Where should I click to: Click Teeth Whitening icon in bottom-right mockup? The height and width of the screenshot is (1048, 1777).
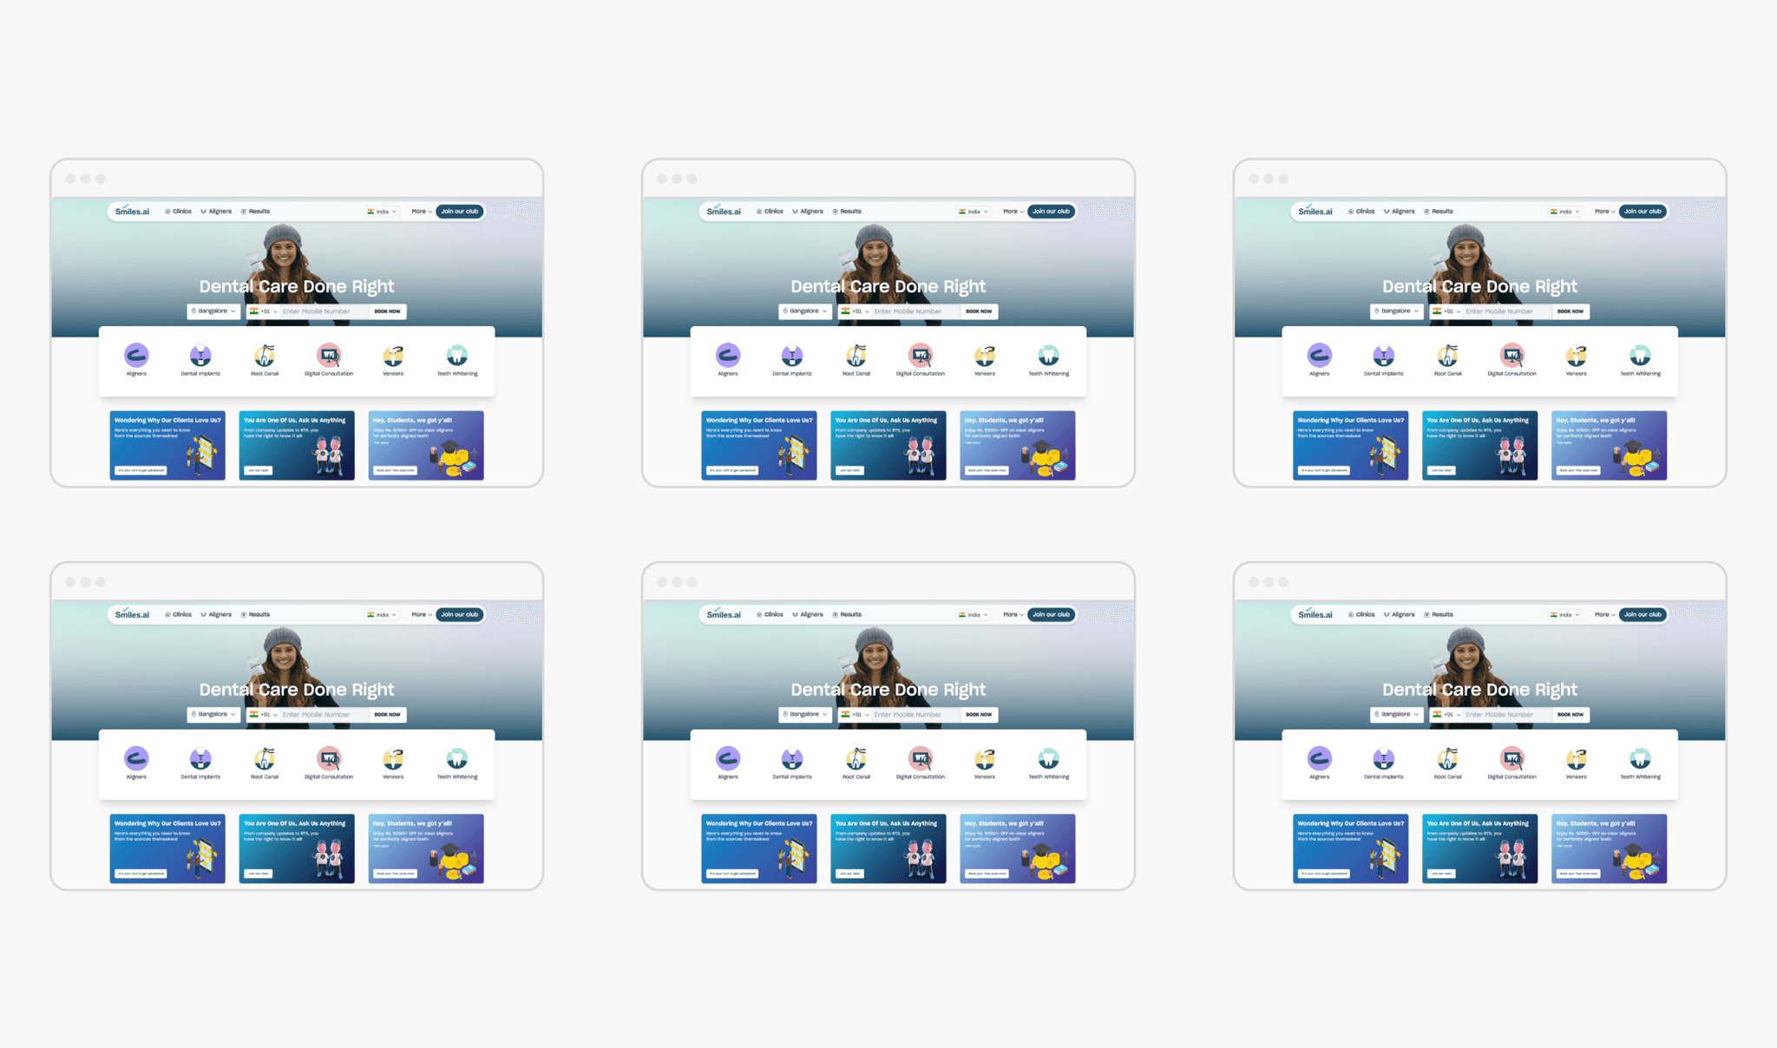[1640, 759]
